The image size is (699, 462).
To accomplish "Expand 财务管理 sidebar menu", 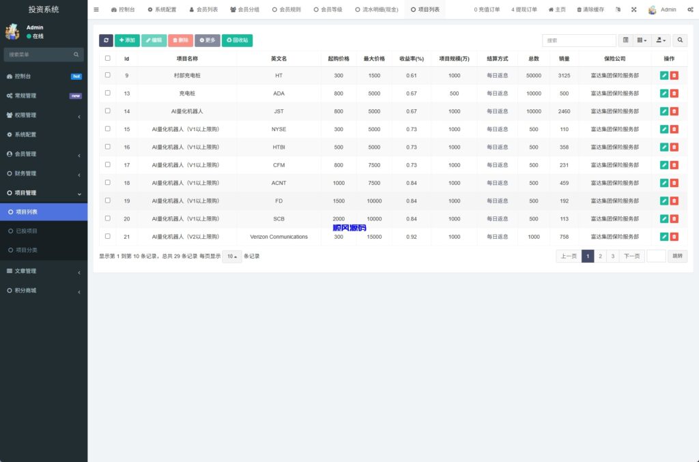I will [x=44, y=173].
